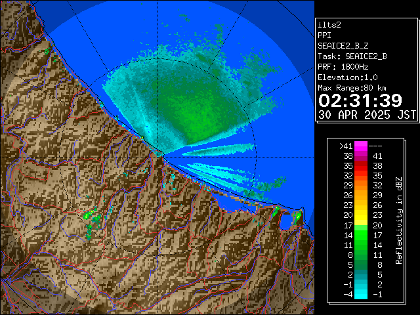Screen dimensions: 420x315
Task: Click the 'Task: SEAICE2_B' line
Action: click(x=352, y=56)
